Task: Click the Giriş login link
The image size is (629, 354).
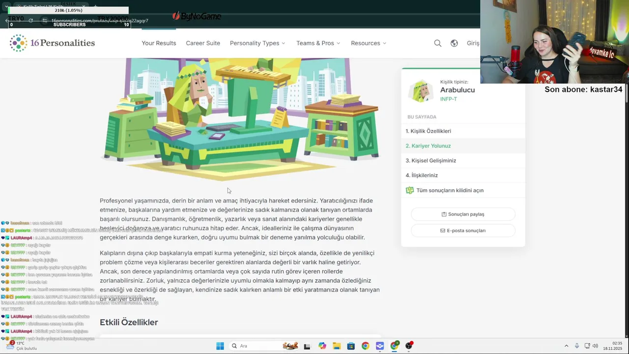Action: pos(473,43)
